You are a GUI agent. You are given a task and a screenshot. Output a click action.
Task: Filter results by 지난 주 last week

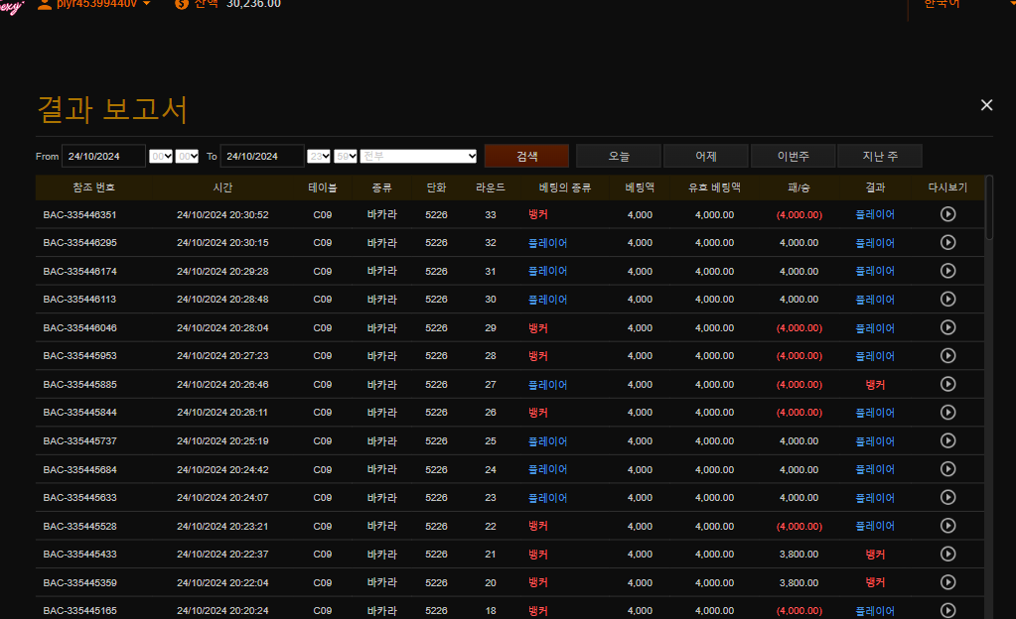click(879, 156)
